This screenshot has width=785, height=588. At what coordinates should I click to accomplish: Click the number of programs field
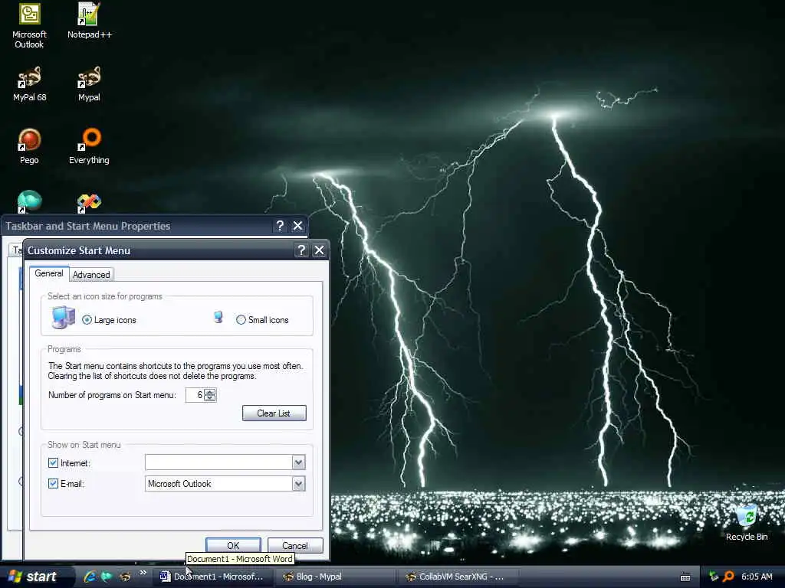coord(195,395)
